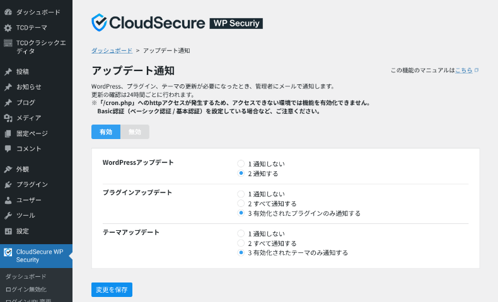498x302 pixels.
Task: Click the CloudSecure logo shield at top
Action: pyautogui.click(x=99, y=23)
